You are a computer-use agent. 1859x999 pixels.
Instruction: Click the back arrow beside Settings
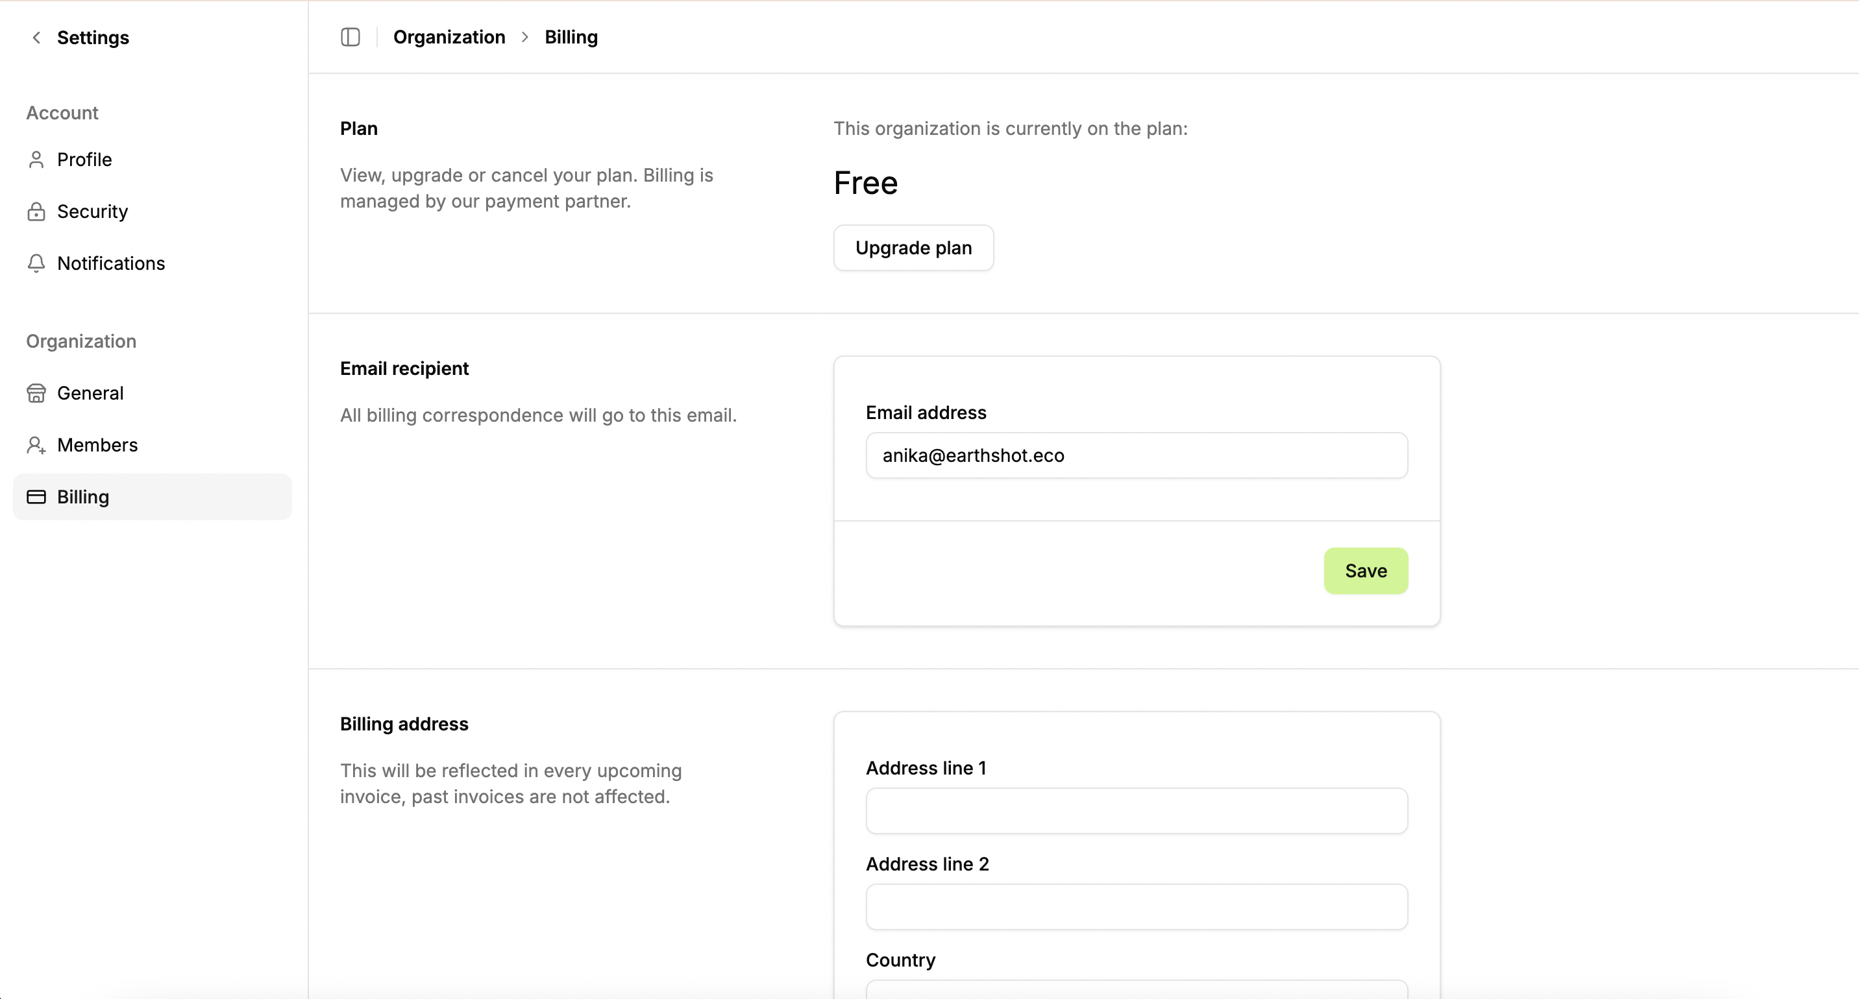click(36, 38)
